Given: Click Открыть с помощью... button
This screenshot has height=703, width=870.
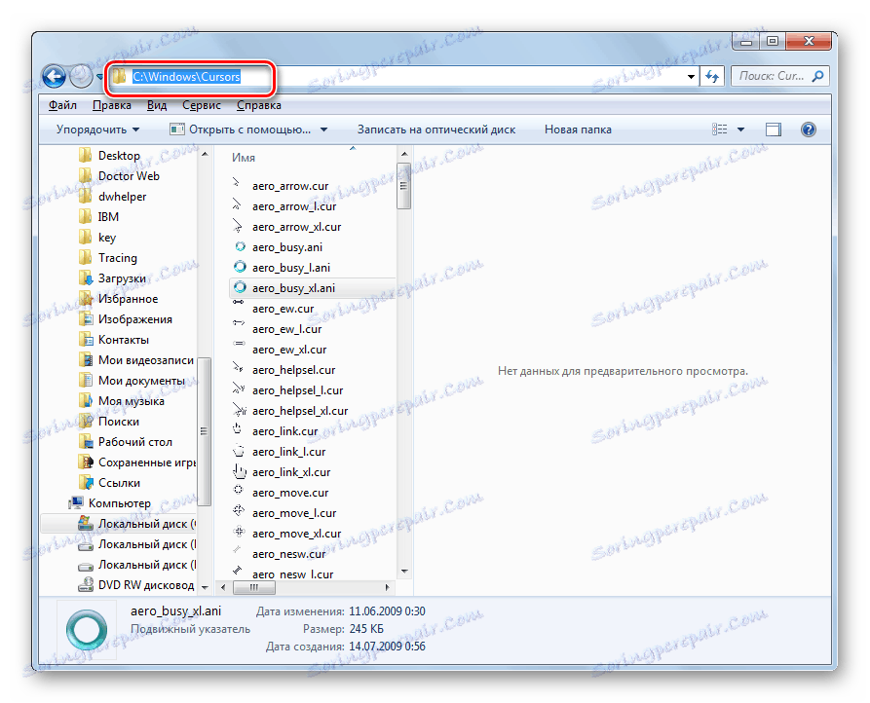Looking at the screenshot, I should coord(241,129).
